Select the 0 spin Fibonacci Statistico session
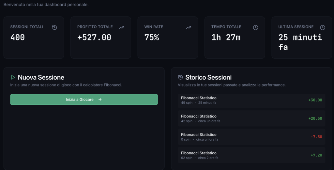The width and height of the screenshot is (334, 170). (251, 137)
